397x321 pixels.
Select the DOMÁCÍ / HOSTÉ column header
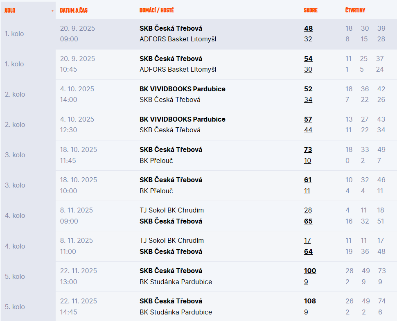(157, 10)
